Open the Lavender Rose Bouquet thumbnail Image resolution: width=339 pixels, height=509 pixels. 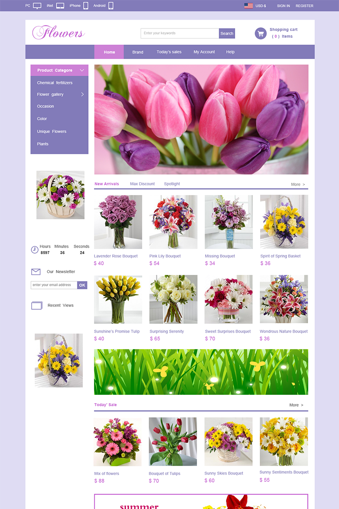(118, 222)
